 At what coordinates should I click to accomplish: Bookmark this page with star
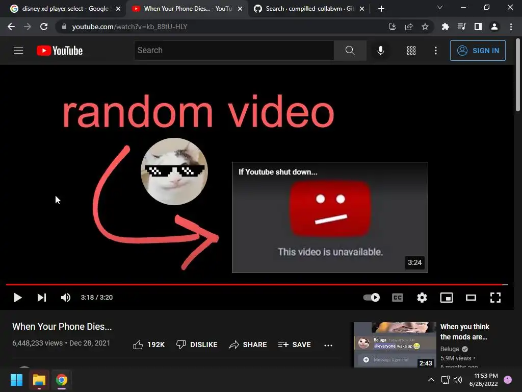pyautogui.click(x=425, y=27)
